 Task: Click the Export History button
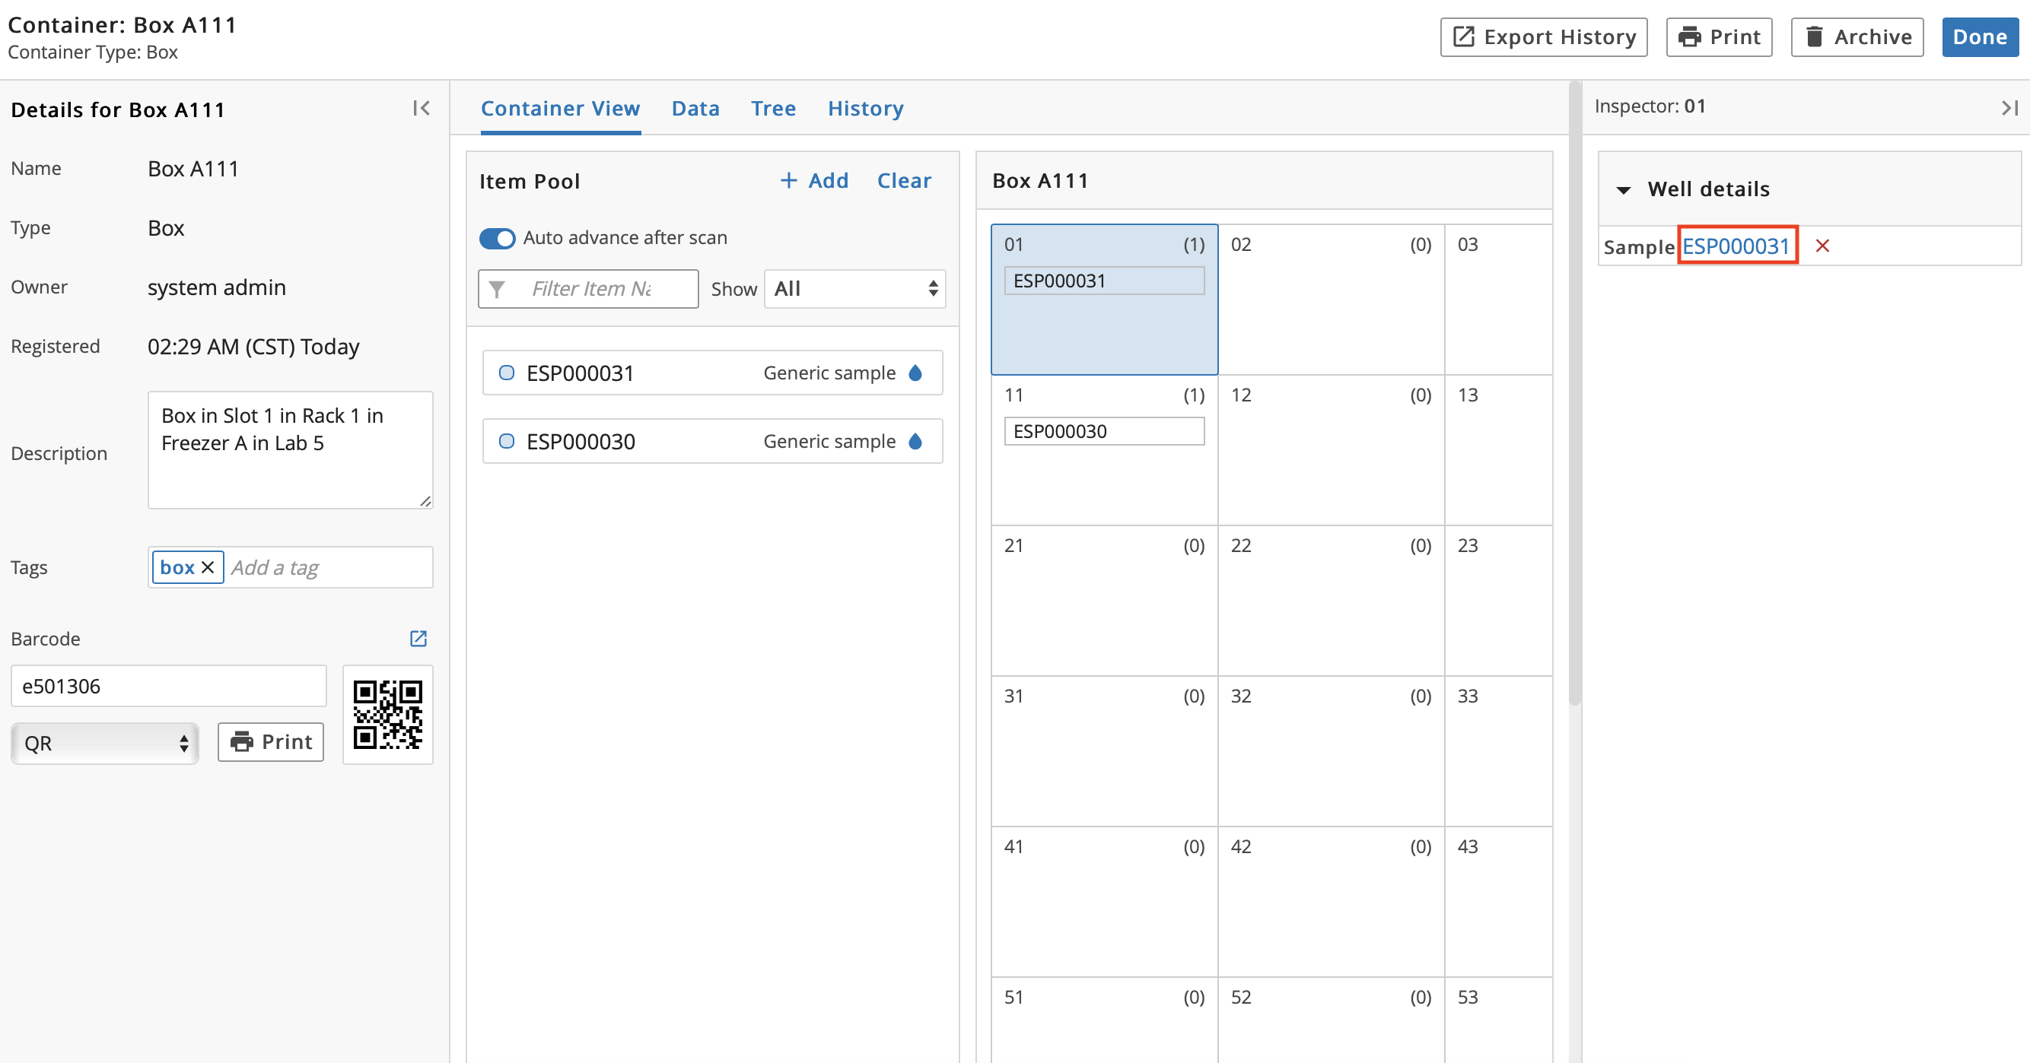(x=1544, y=37)
